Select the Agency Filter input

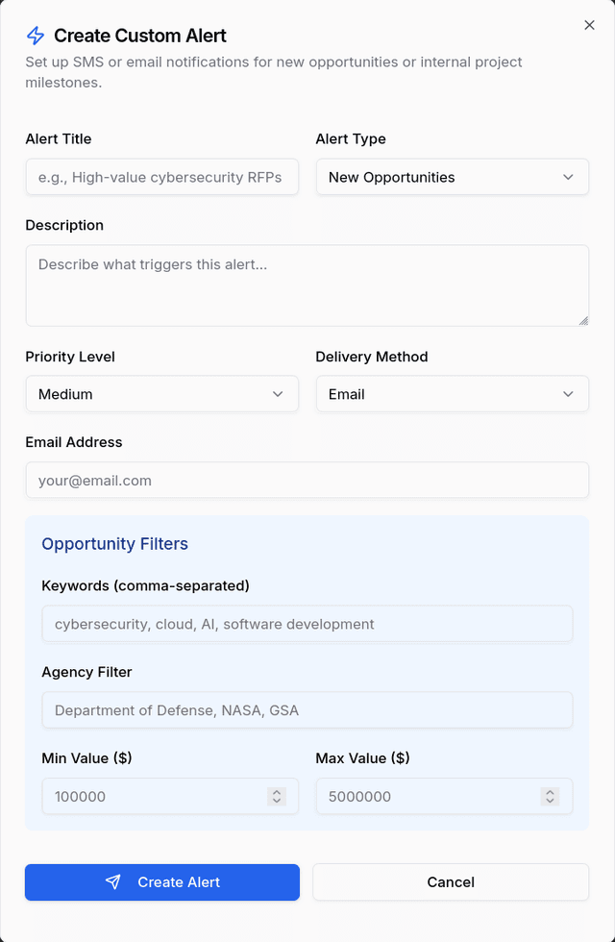(x=307, y=710)
